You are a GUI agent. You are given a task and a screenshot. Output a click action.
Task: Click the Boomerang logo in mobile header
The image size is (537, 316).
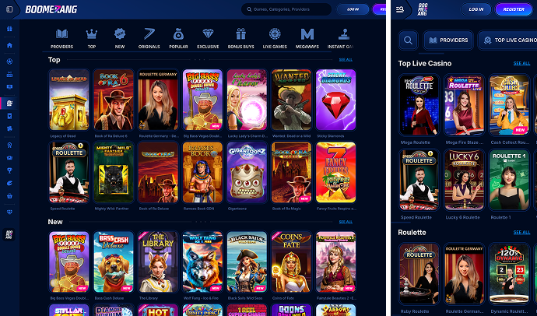coord(423,9)
